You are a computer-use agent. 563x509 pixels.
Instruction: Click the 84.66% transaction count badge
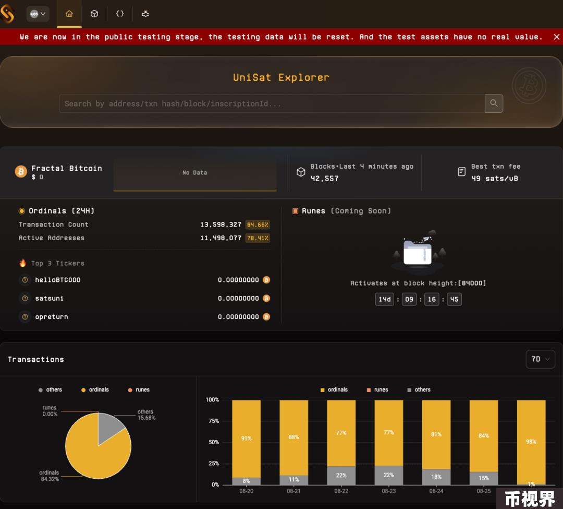click(x=258, y=224)
